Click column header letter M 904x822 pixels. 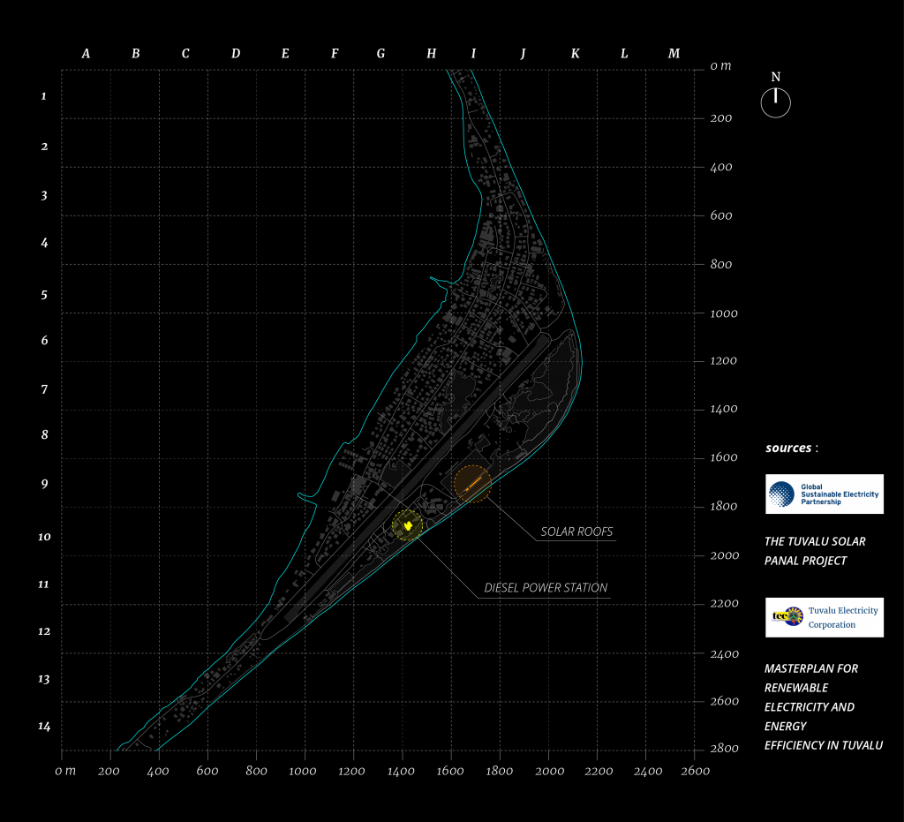[674, 54]
